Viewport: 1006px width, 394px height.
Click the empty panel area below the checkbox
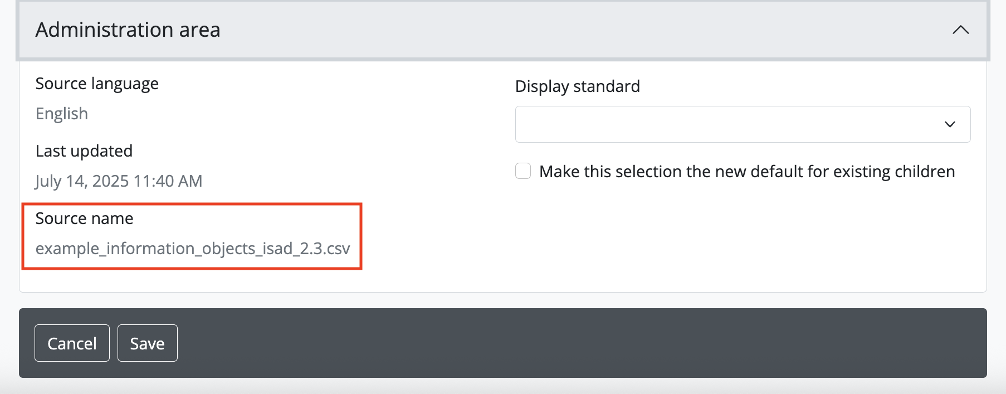(724, 240)
